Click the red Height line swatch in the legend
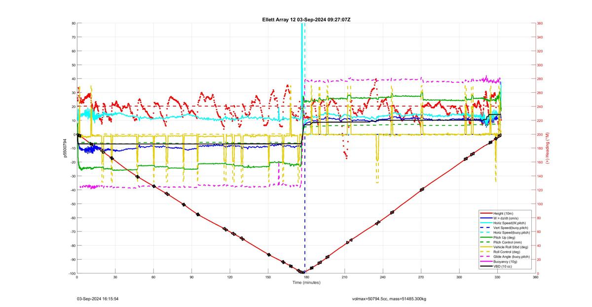Screen dimensions: 592x307 [x=486, y=213]
